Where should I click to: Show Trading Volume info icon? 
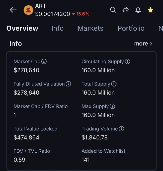(x=121, y=129)
